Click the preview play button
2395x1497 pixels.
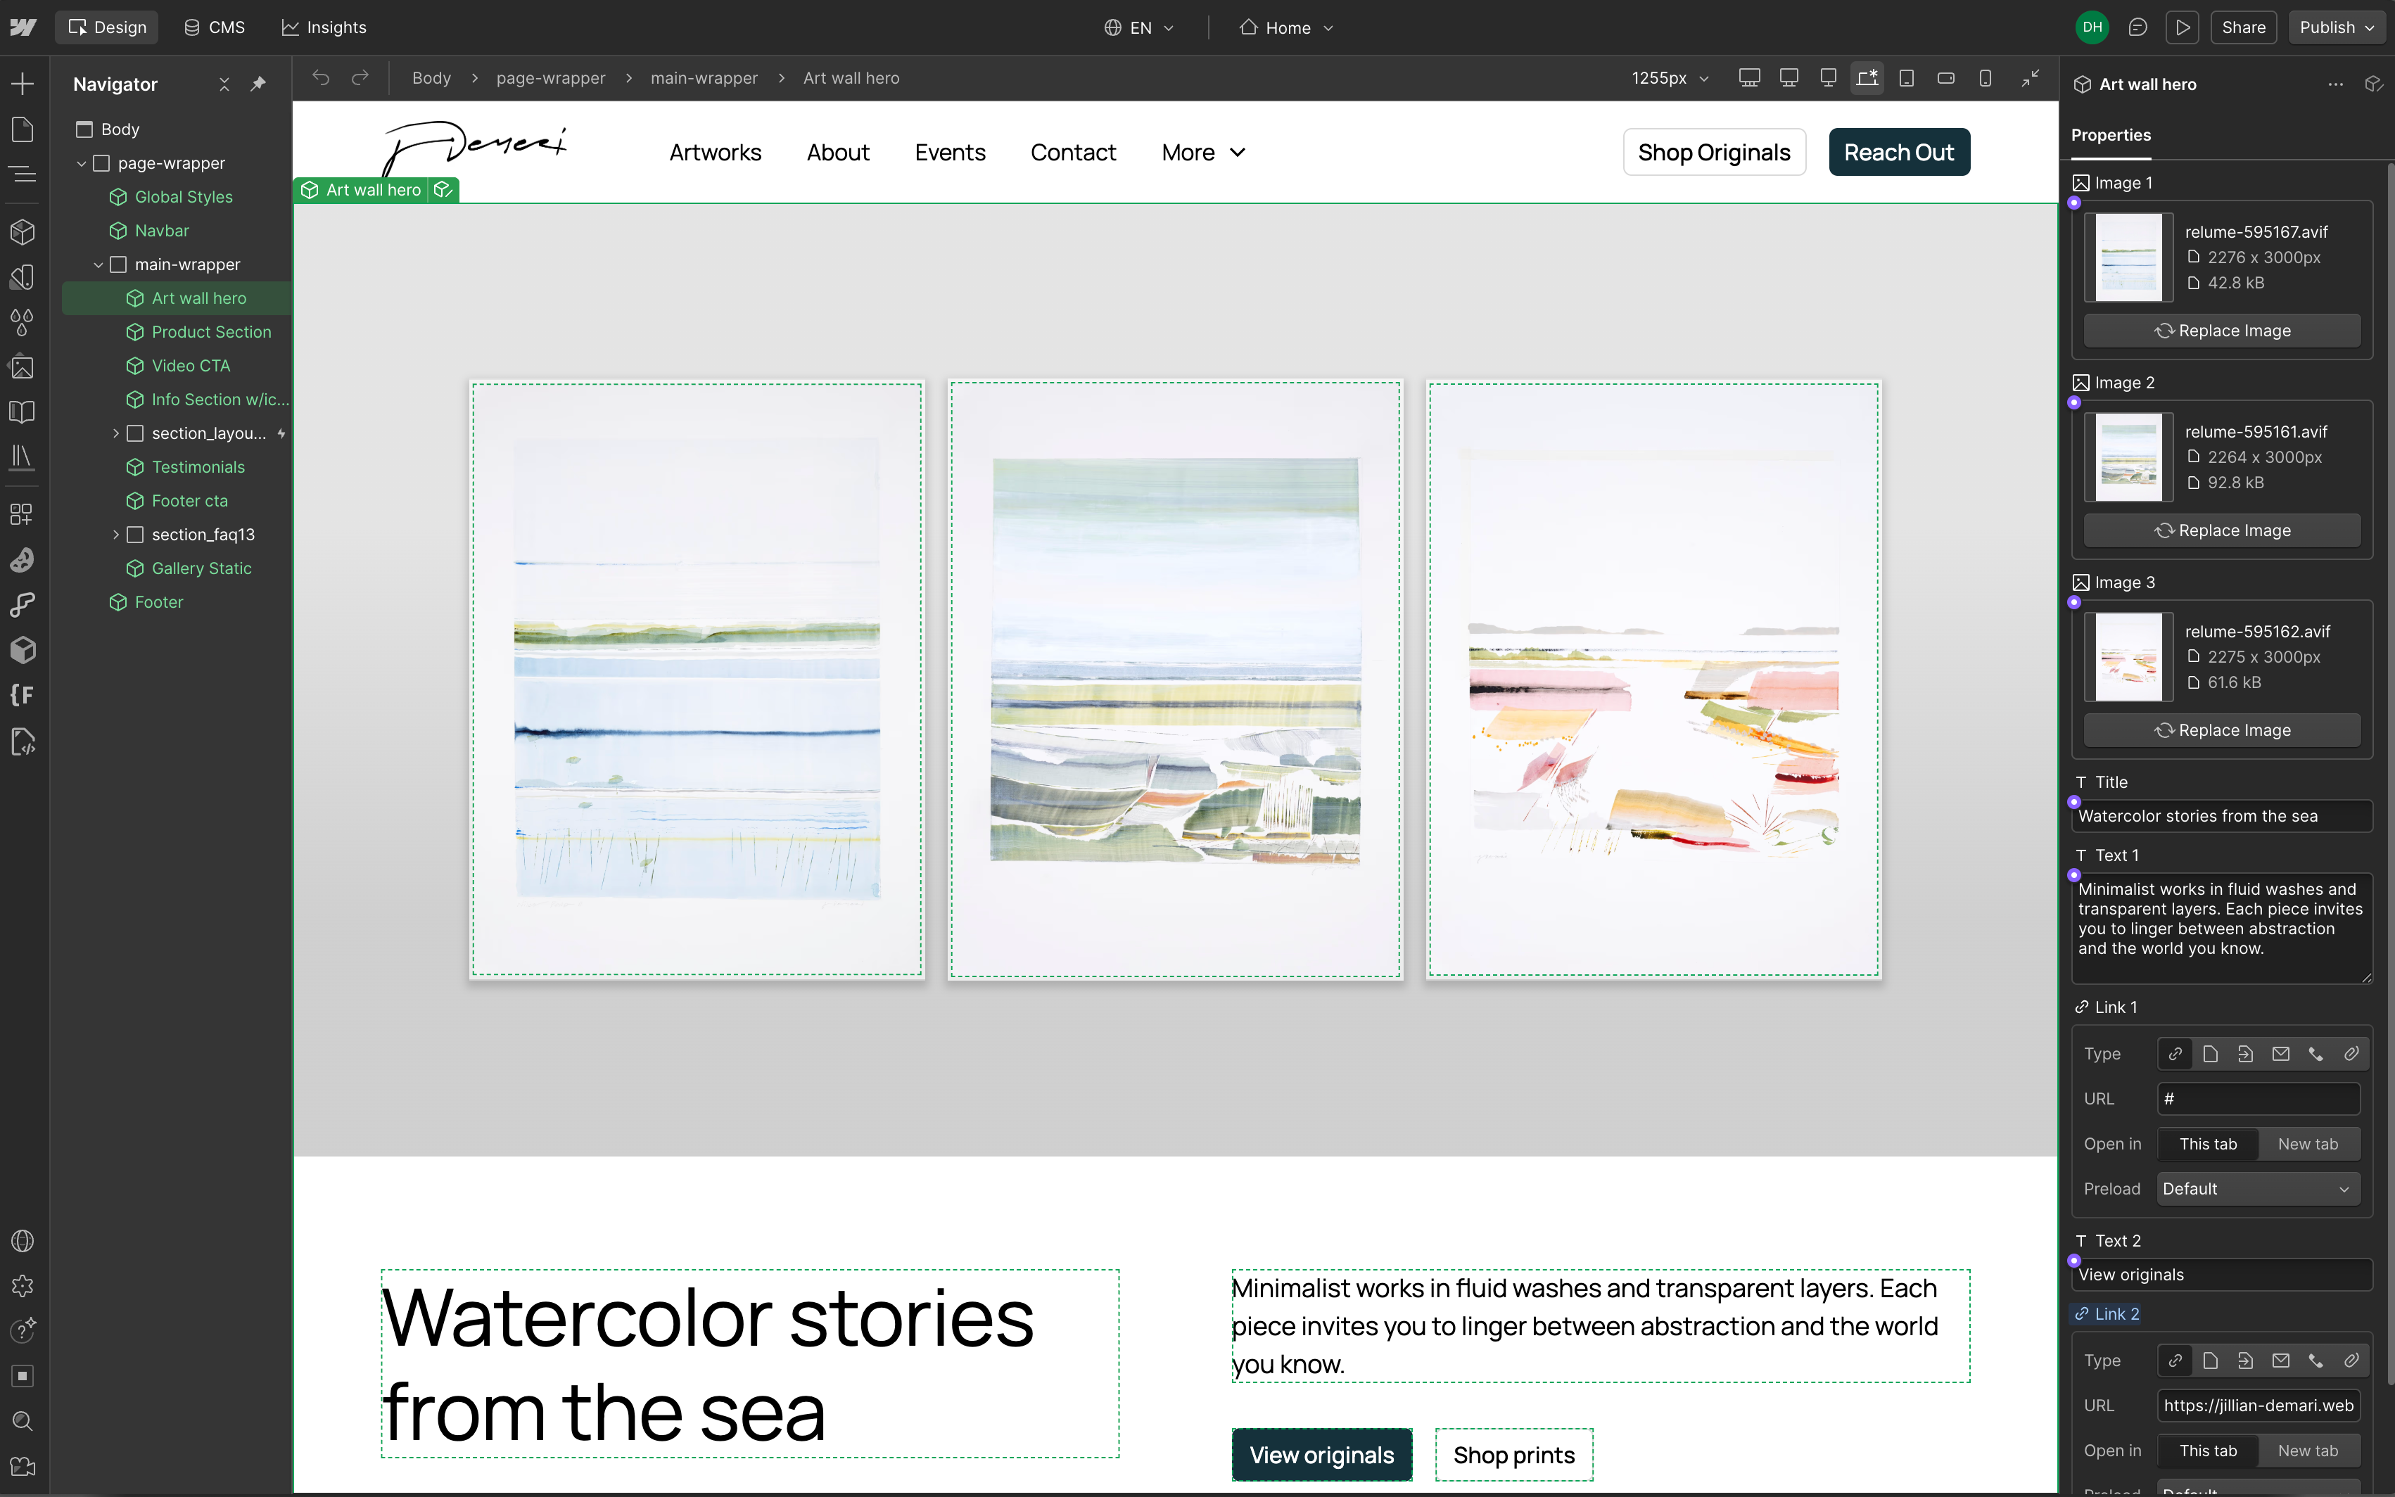click(2182, 27)
